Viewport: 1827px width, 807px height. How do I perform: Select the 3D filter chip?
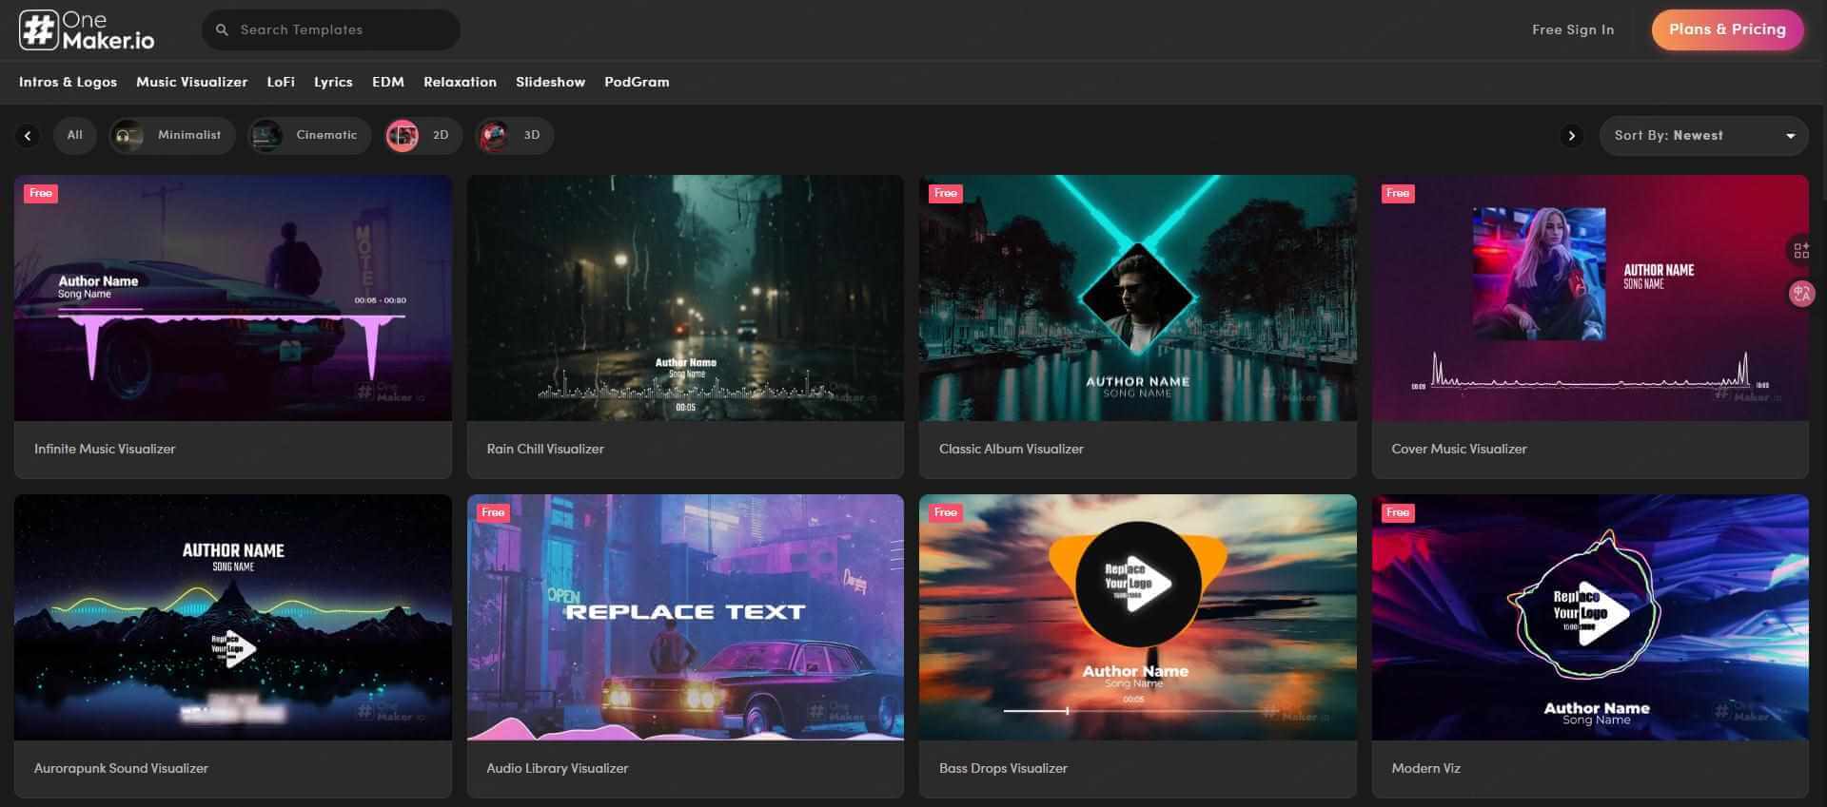(514, 135)
